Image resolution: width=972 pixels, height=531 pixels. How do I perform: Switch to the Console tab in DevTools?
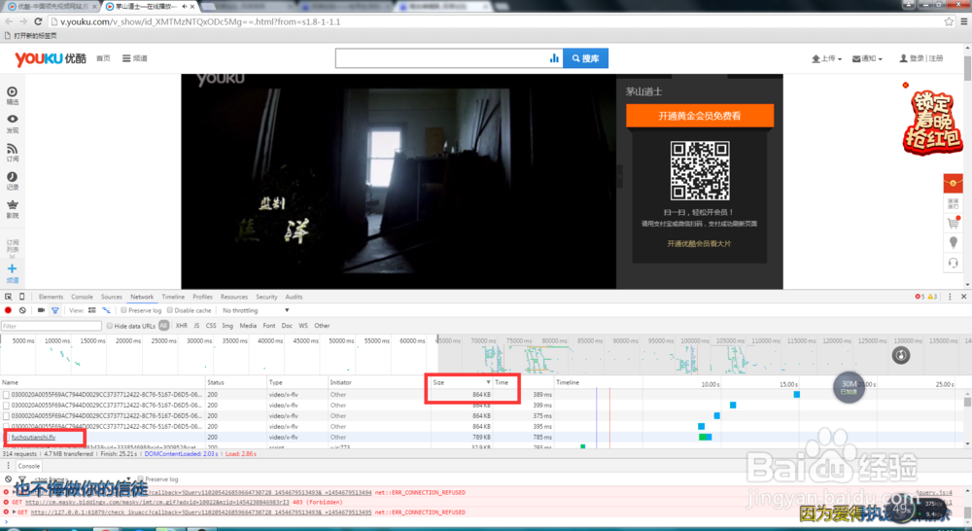82,297
